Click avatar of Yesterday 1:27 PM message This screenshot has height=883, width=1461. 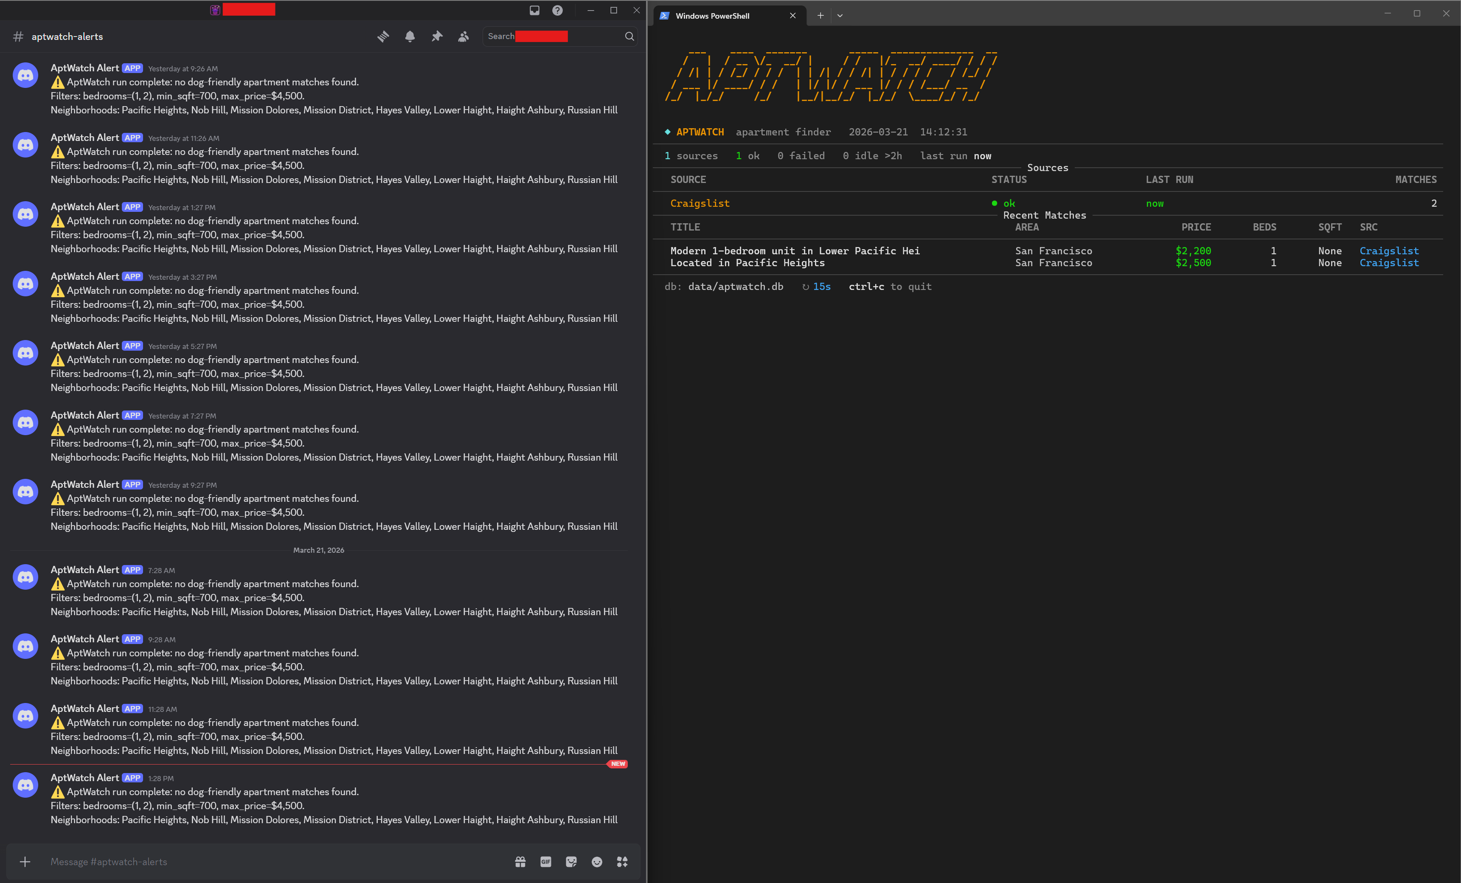(x=25, y=214)
